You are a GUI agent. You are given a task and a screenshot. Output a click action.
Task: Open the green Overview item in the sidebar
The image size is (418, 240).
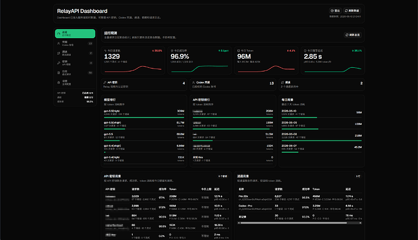click(x=75, y=33)
